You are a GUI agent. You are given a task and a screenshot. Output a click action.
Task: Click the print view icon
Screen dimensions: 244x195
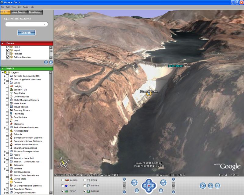coord(210,186)
